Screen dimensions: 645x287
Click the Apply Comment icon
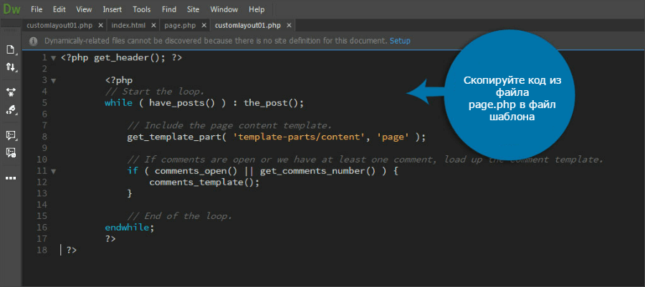pyautogui.click(x=11, y=135)
